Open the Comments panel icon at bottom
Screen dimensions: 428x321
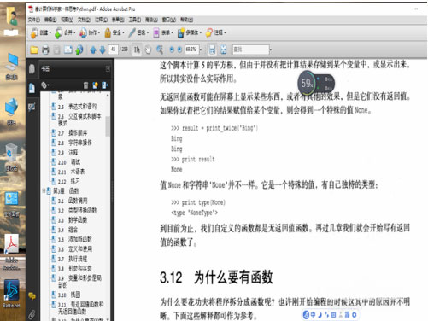(x=32, y=296)
